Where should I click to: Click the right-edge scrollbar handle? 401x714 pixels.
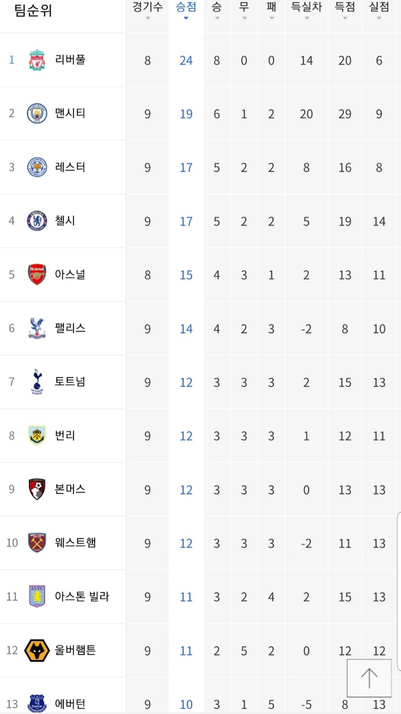coord(399,592)
